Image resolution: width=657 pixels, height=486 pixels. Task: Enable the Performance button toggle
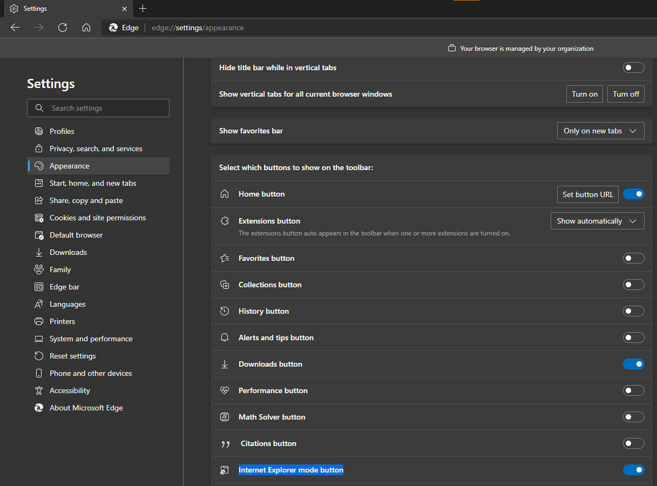(634, 390)
